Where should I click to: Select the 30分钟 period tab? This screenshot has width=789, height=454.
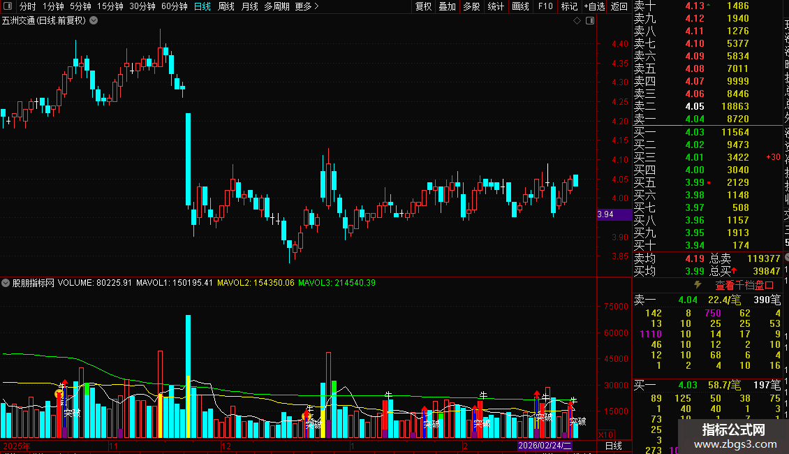tap(142, 6)
